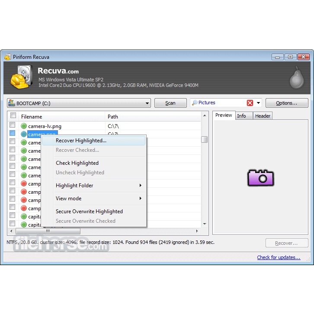This screenshot has width=314, height=314.
Task: Open the BOOTCAMP (C:) drive dropdown
Action: pyautogui.click(x=147, y=103)
